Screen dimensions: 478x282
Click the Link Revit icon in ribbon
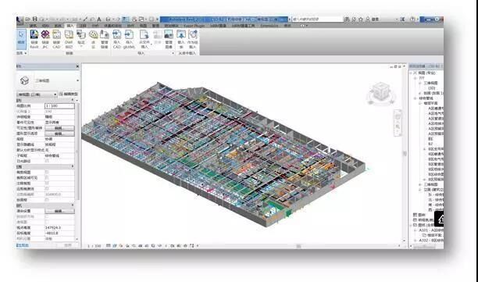pyautogui.click(x=34, y=39)
